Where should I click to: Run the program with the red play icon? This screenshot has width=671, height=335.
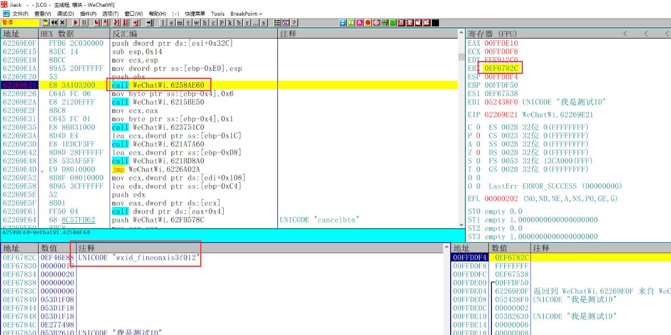tap(75, 22)
